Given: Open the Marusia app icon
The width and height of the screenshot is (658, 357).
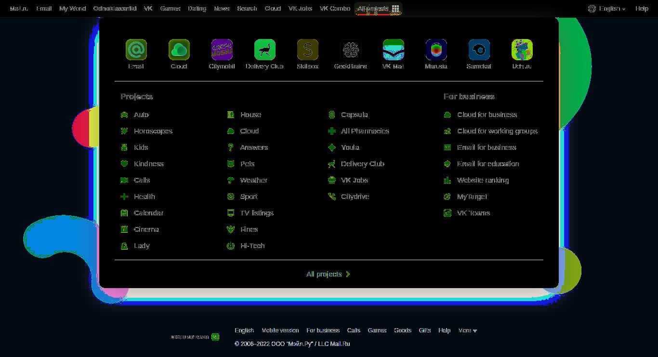Looking at the screenshot, I should (436, 50).
